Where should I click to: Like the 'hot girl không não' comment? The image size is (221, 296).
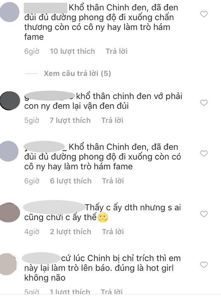point(204,265)
